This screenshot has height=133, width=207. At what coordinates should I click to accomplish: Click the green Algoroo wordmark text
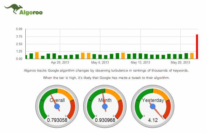31,13
